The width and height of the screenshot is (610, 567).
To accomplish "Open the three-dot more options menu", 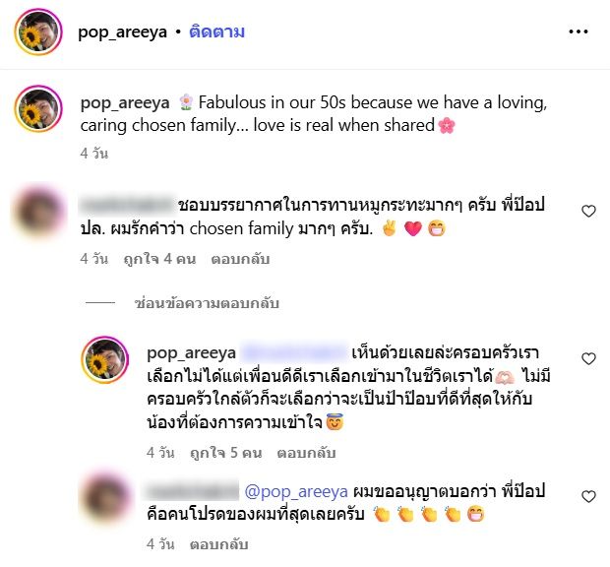I will 578,31.
